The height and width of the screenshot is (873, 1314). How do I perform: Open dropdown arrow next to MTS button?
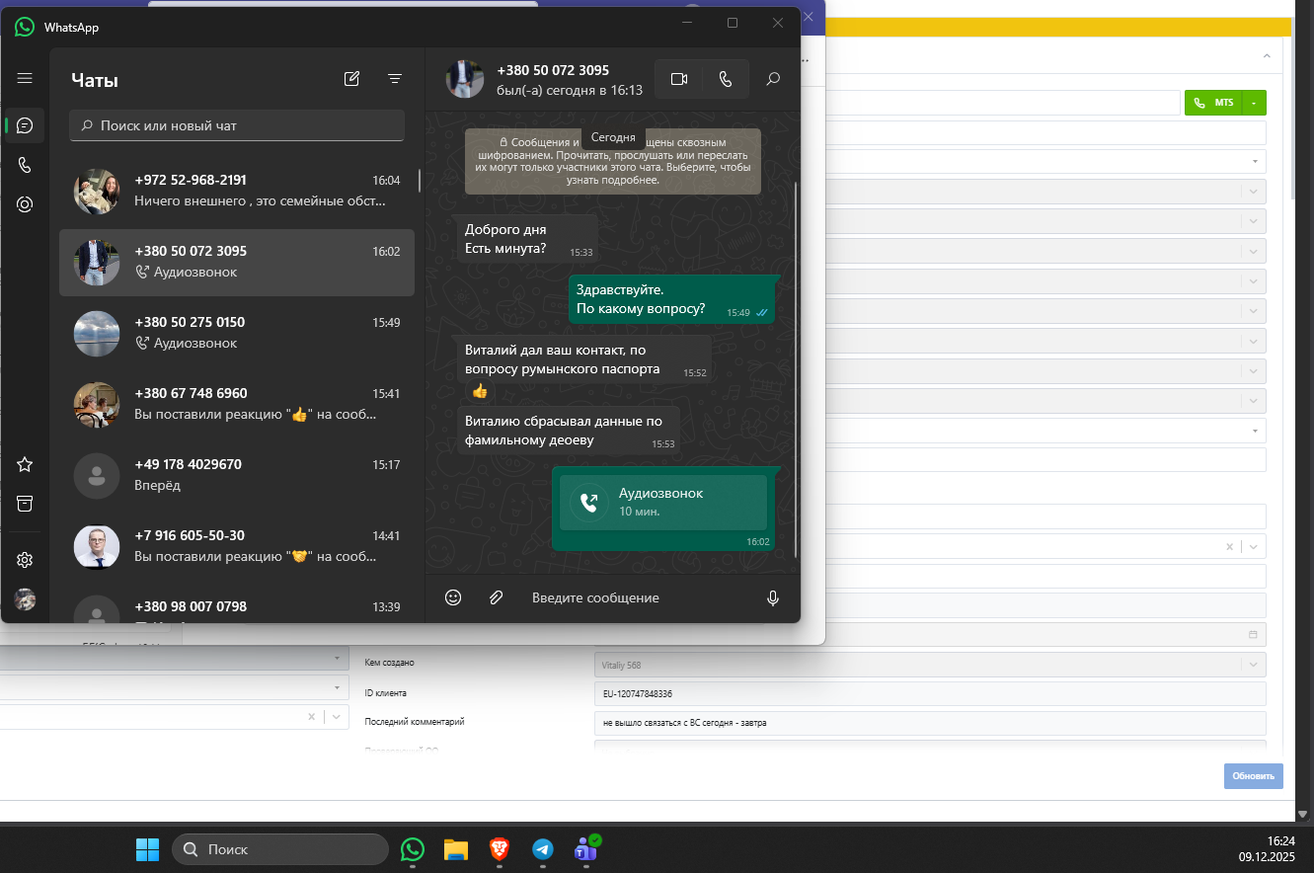coord(1254,103)
